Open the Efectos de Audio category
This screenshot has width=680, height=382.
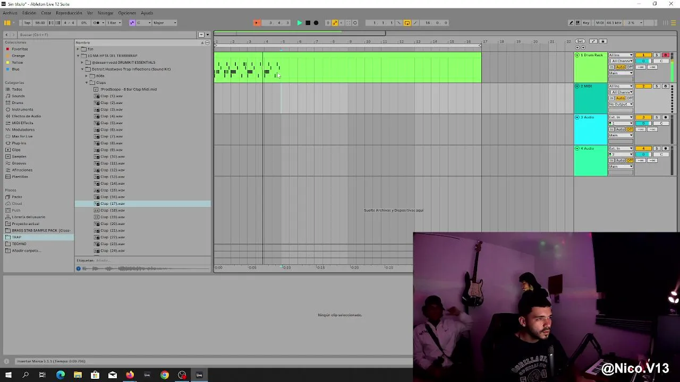click(27, 116)
